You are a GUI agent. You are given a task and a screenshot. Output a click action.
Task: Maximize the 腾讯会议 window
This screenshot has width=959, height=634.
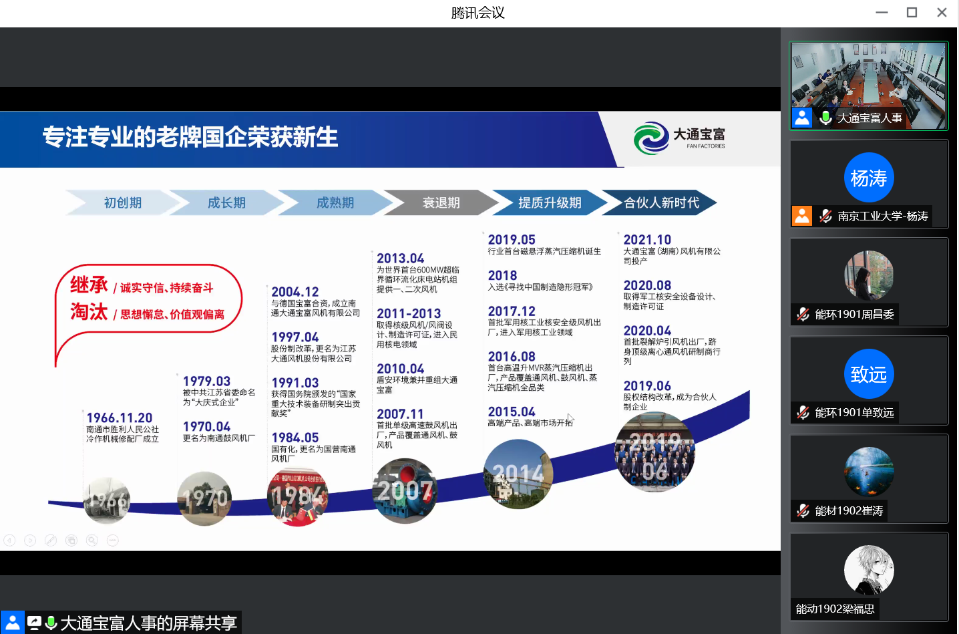pyautogui.click(x=912, y=13)
